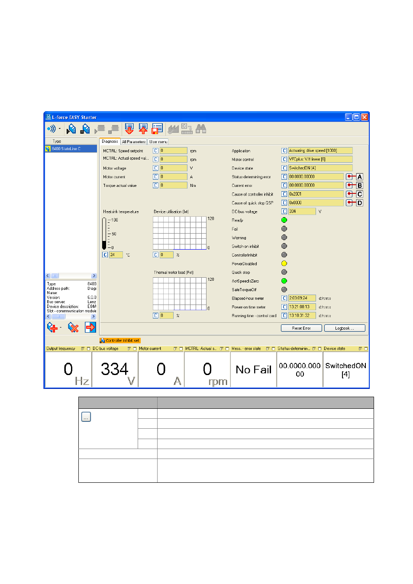Image resolution: width=413 pixels, height=584 pixels.
Task: Click the C button for Status-determining error
Action: [x=284, y=177]
